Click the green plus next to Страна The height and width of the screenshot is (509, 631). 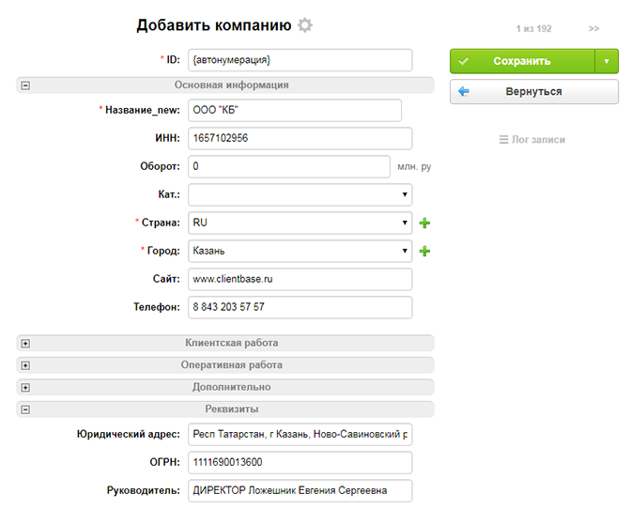pos(424,224)
